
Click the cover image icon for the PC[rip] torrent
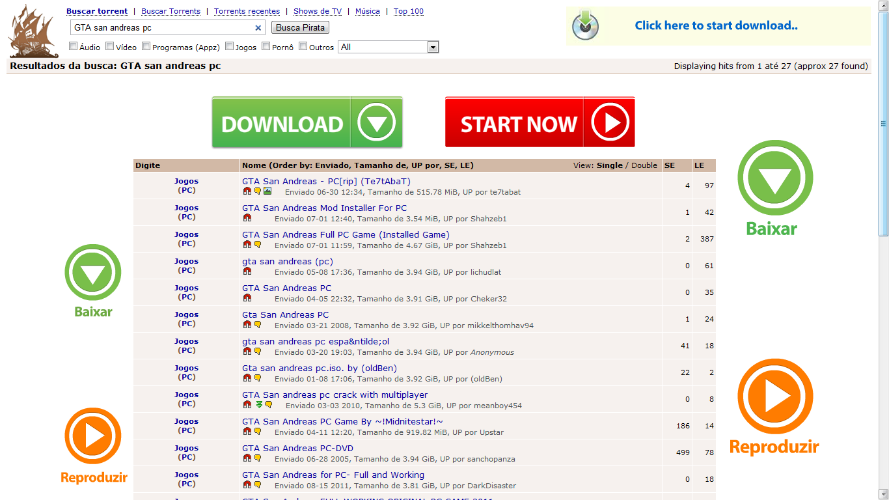(267, 191)
